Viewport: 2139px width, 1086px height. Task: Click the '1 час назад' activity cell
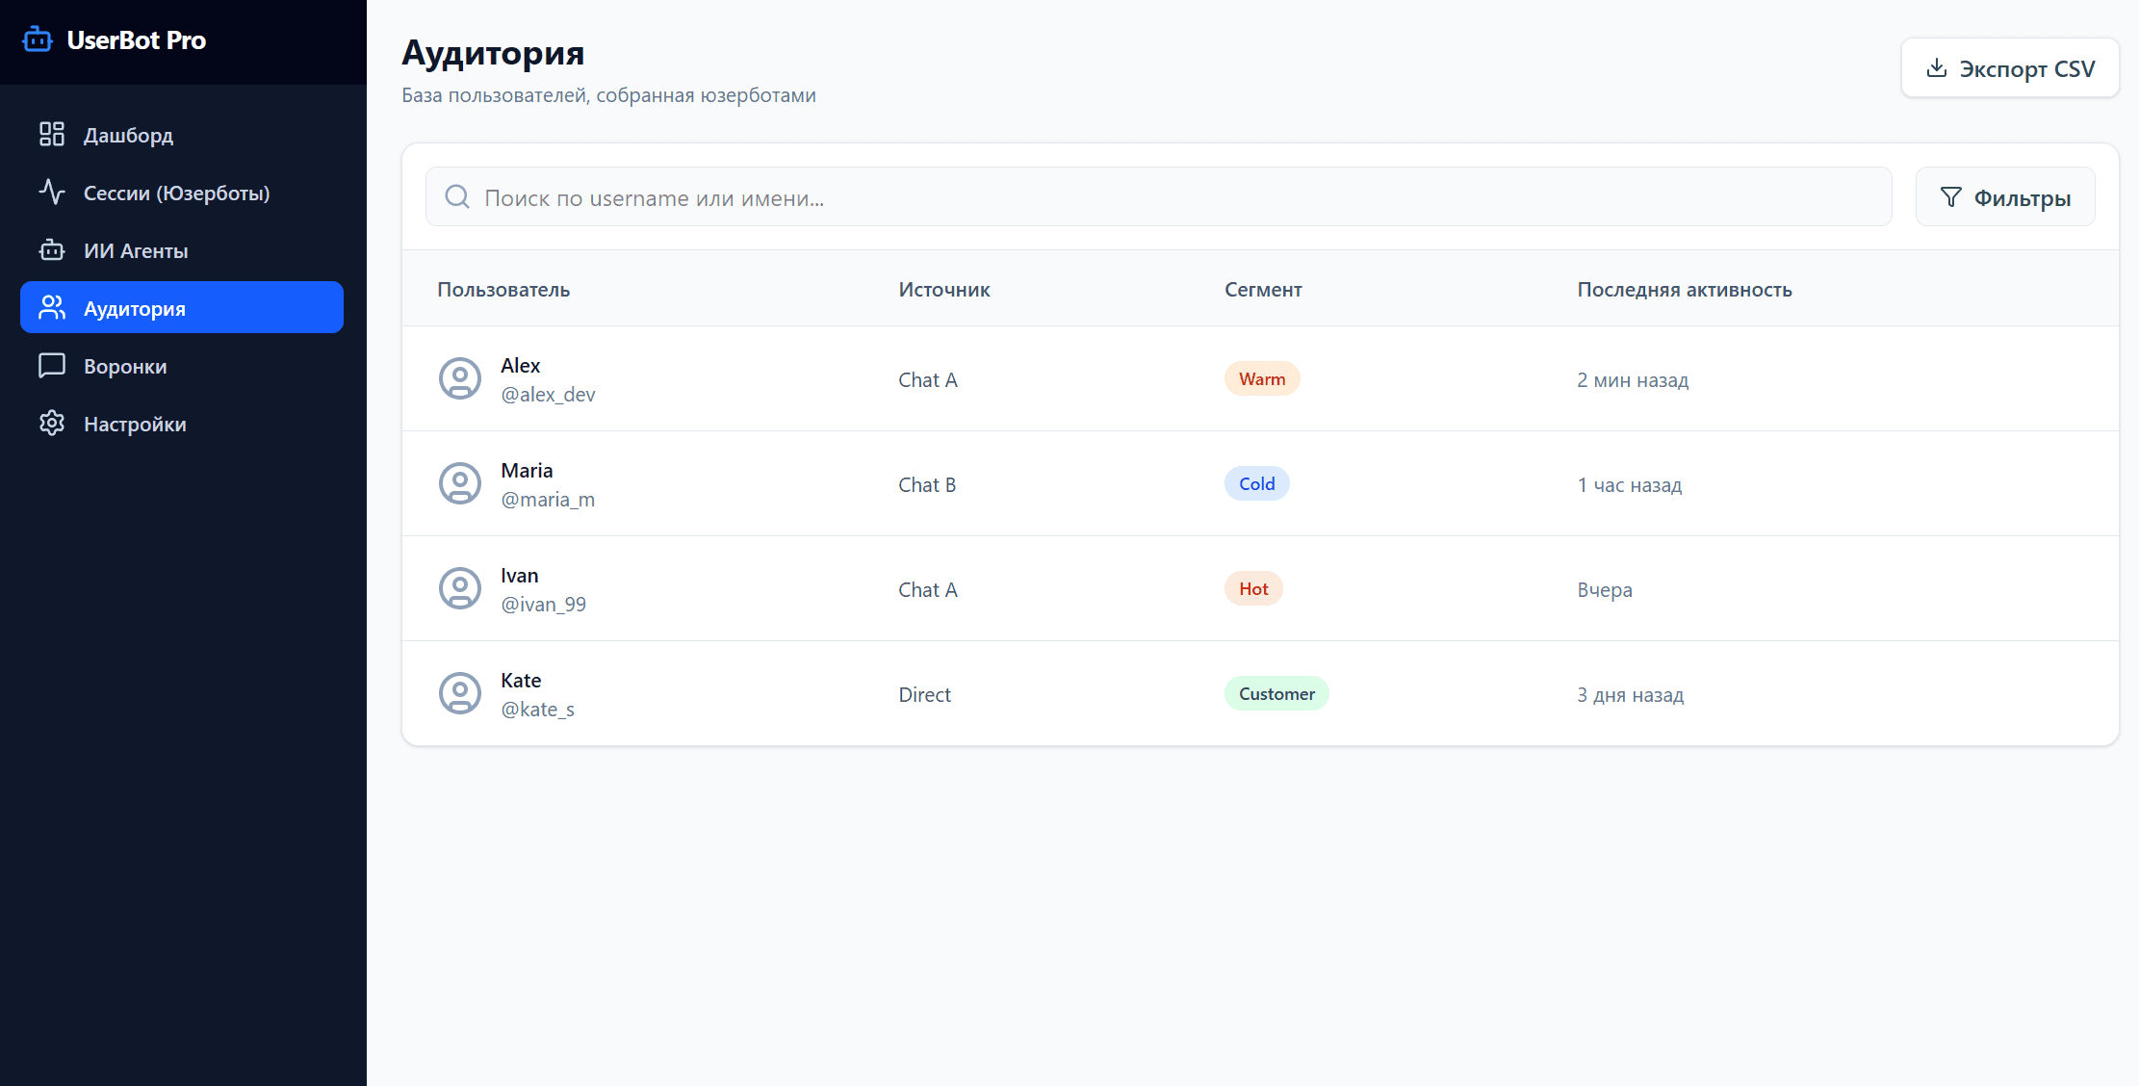tap(1629, 484)
